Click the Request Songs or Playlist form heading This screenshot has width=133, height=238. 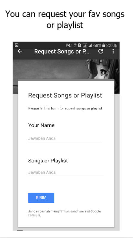65,95
